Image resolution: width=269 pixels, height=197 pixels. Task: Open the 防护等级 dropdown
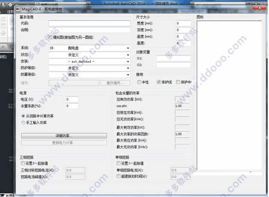(x=90, y=68)
